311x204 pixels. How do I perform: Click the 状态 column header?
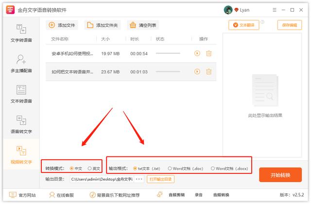(x=160, y=39)
